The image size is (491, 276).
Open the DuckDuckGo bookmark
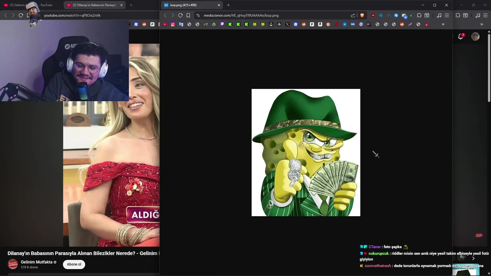point(328,24)
